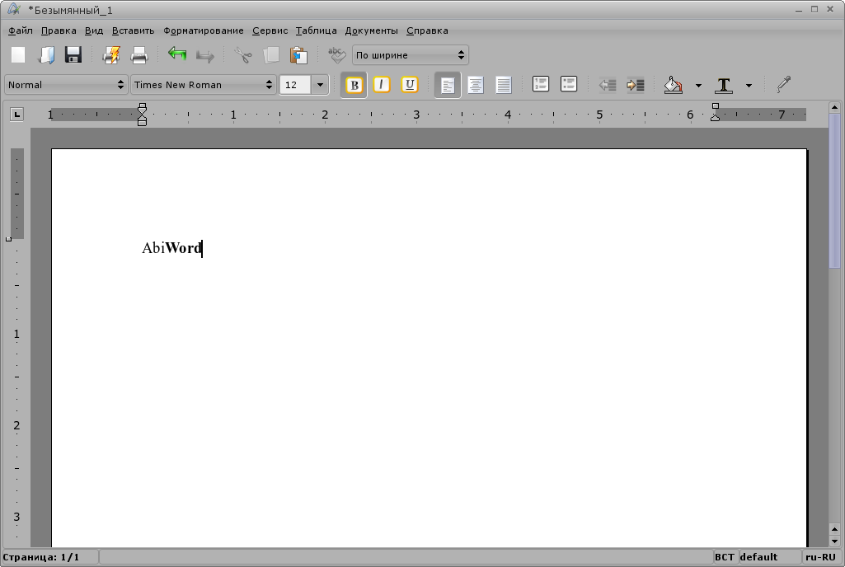
Task: Save document with the floppy disk icon
Action: coord(73,55)
